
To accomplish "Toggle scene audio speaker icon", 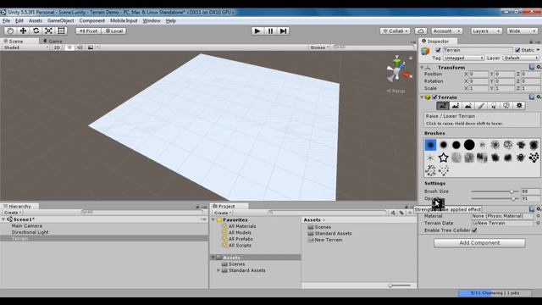I will coord(80,47).
